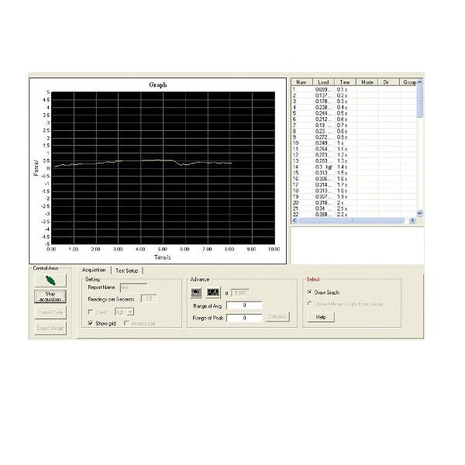Click the Export Data button
The height and width of the screenshot is (465, 465).
[50, 312]
